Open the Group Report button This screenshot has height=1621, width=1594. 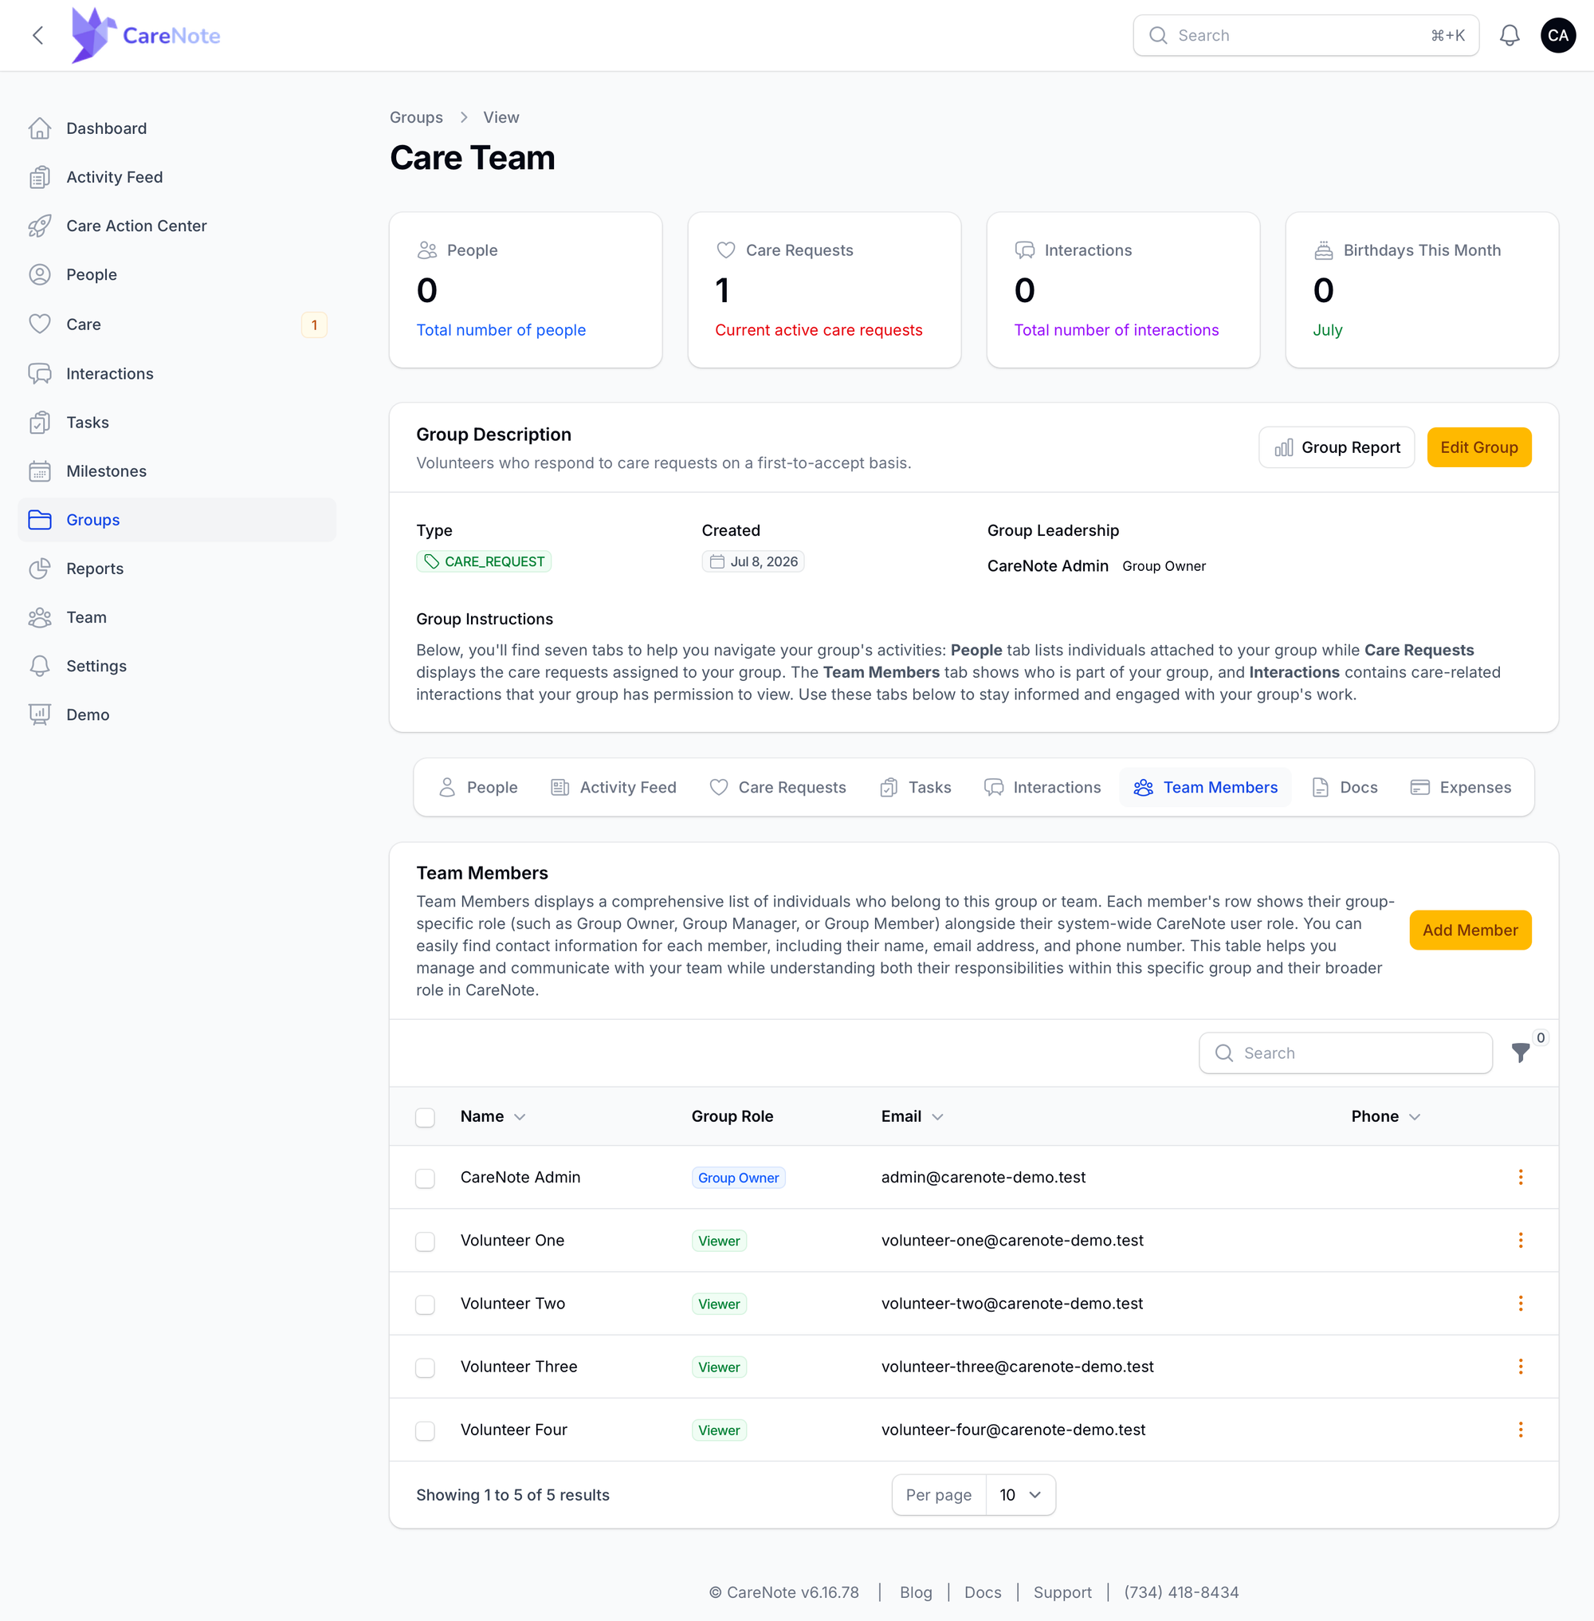click(1337, 447)
